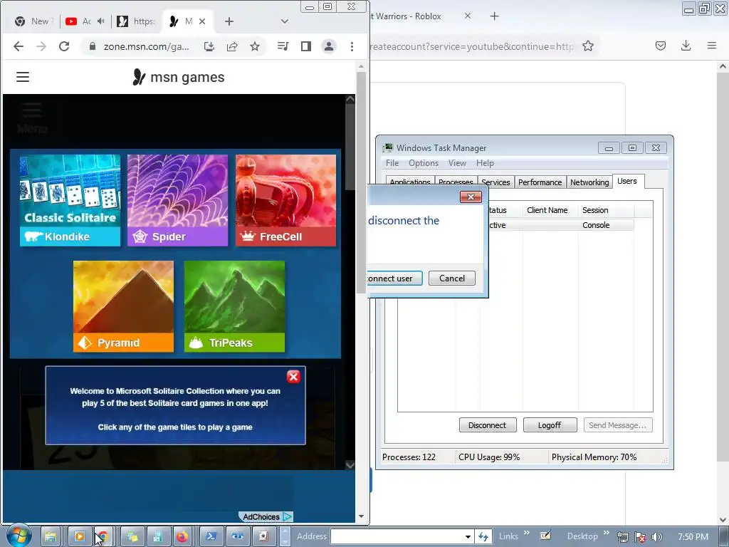
Task: Select the Users tab in Task Manager
Action: pos(627,181)
